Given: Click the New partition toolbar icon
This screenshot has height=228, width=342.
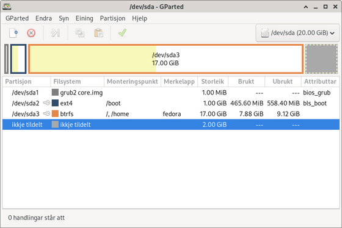Looking at the screenshot, I should point(13,33).
